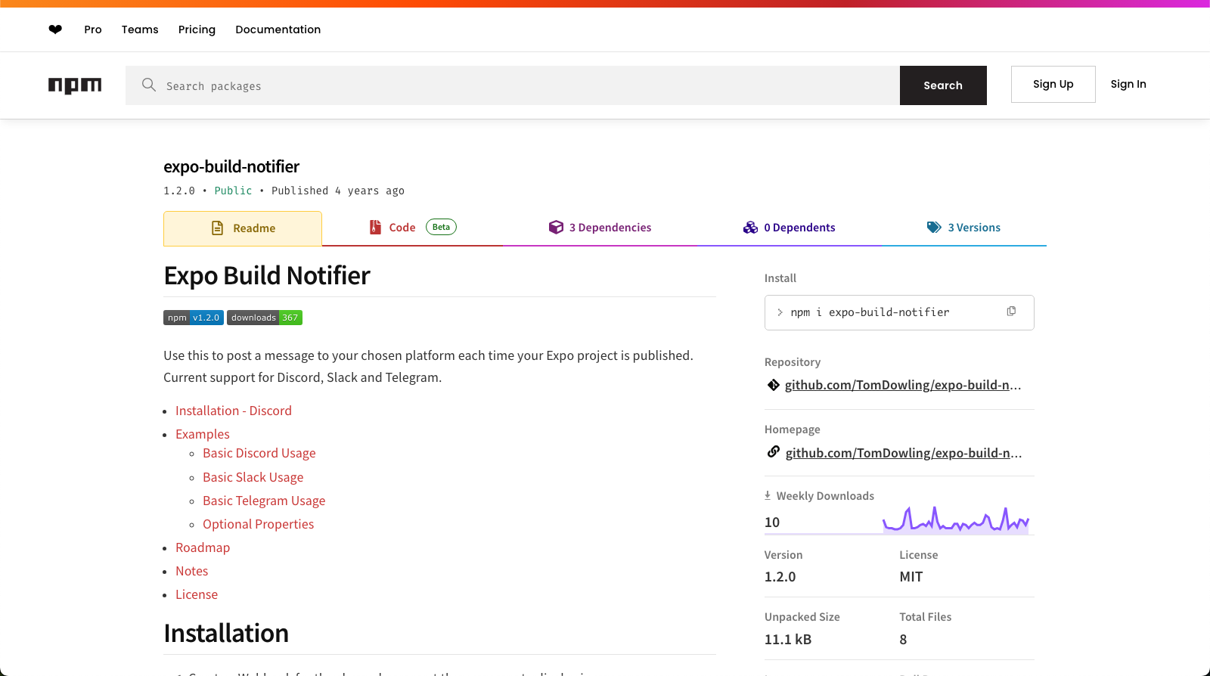This screenshot has height=676, width=1210.
Task: Click the Installation heading
Action: (x=226, y=633)
